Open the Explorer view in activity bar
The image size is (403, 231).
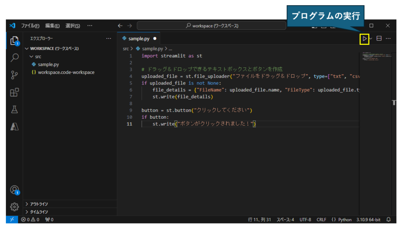[x=15, y=41]
